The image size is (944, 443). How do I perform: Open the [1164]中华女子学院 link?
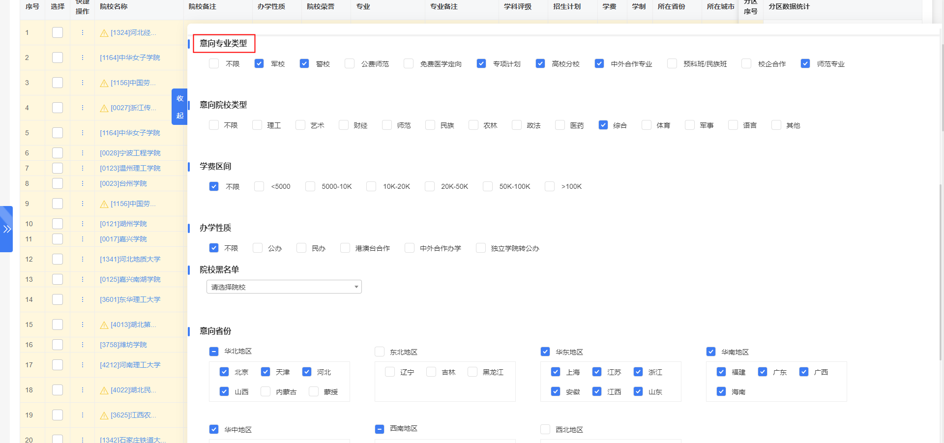coord(130,58)
